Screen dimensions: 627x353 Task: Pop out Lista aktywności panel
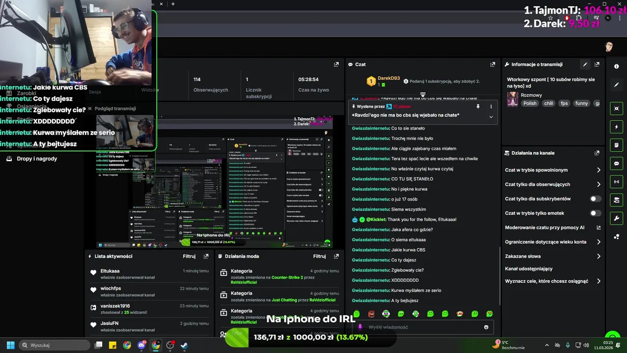pyautogui.click(x=206, y=256)
